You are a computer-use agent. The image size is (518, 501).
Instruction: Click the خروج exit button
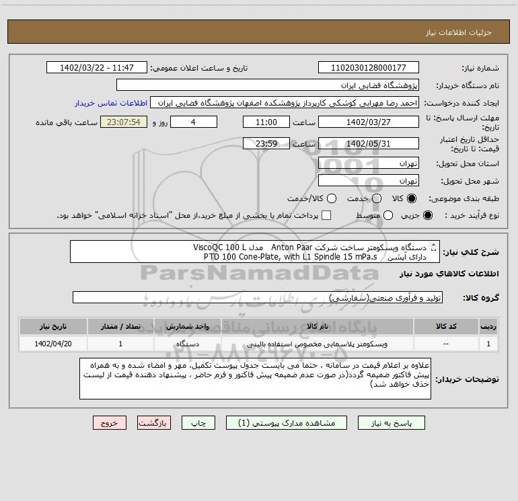(x=110, y=423)
